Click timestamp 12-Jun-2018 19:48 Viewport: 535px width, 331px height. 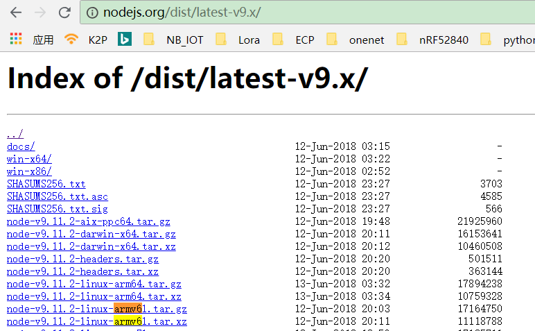(x=342, y=221)
